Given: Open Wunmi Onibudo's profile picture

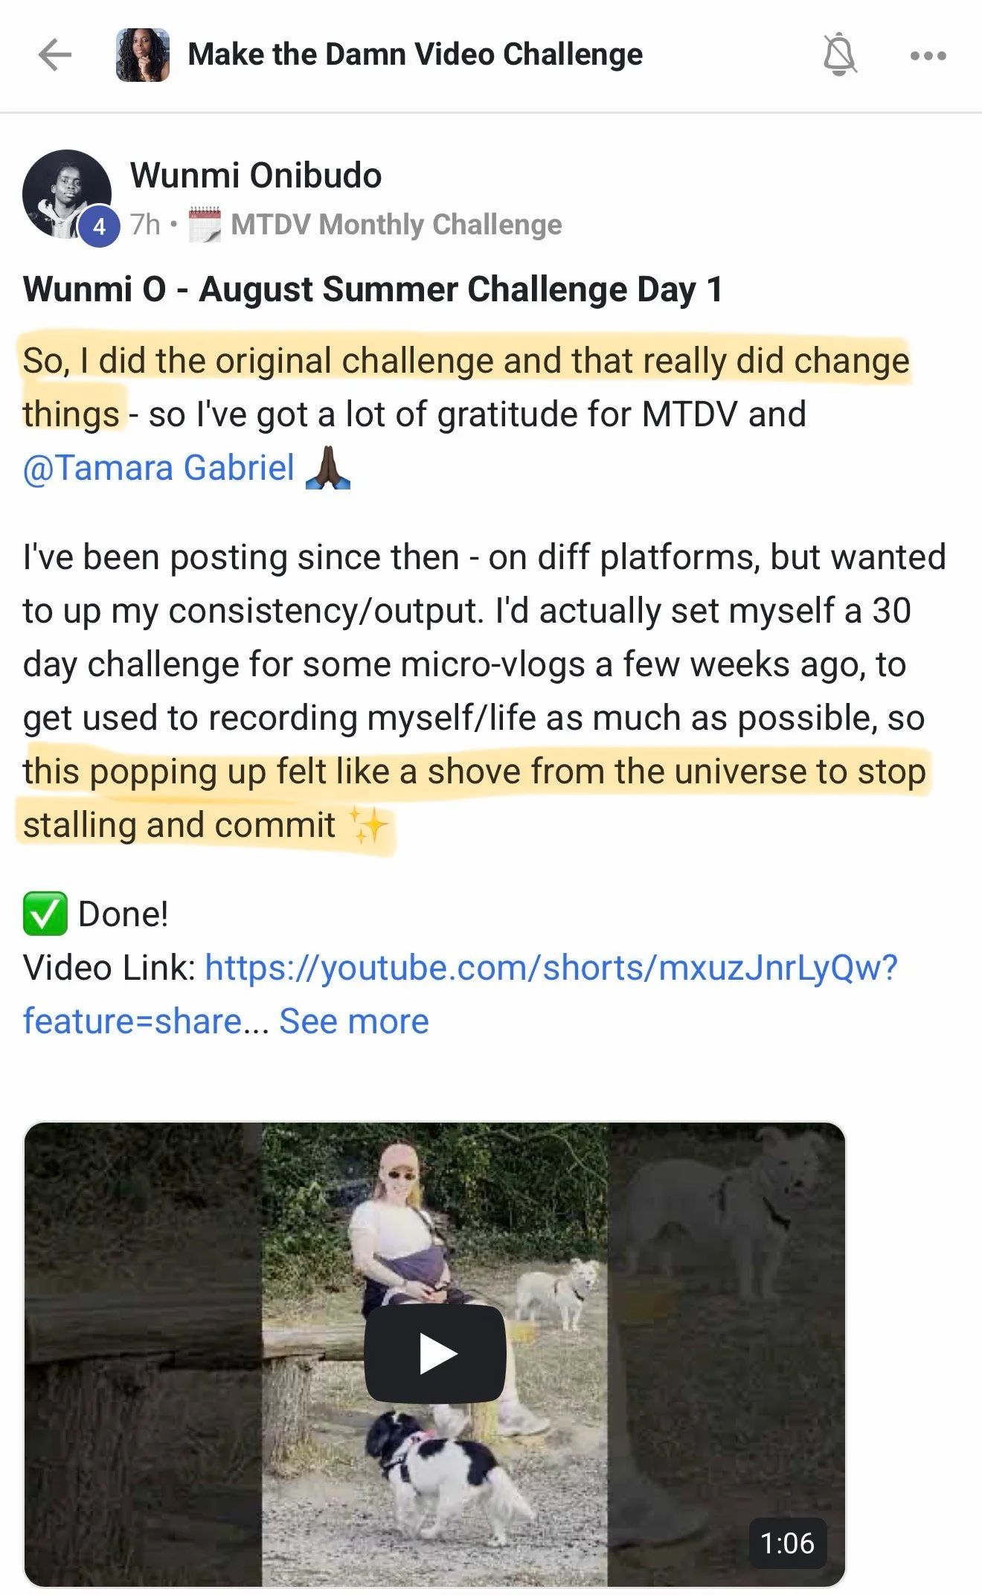Looking at the screenshot, I should [x=67, y=195].
